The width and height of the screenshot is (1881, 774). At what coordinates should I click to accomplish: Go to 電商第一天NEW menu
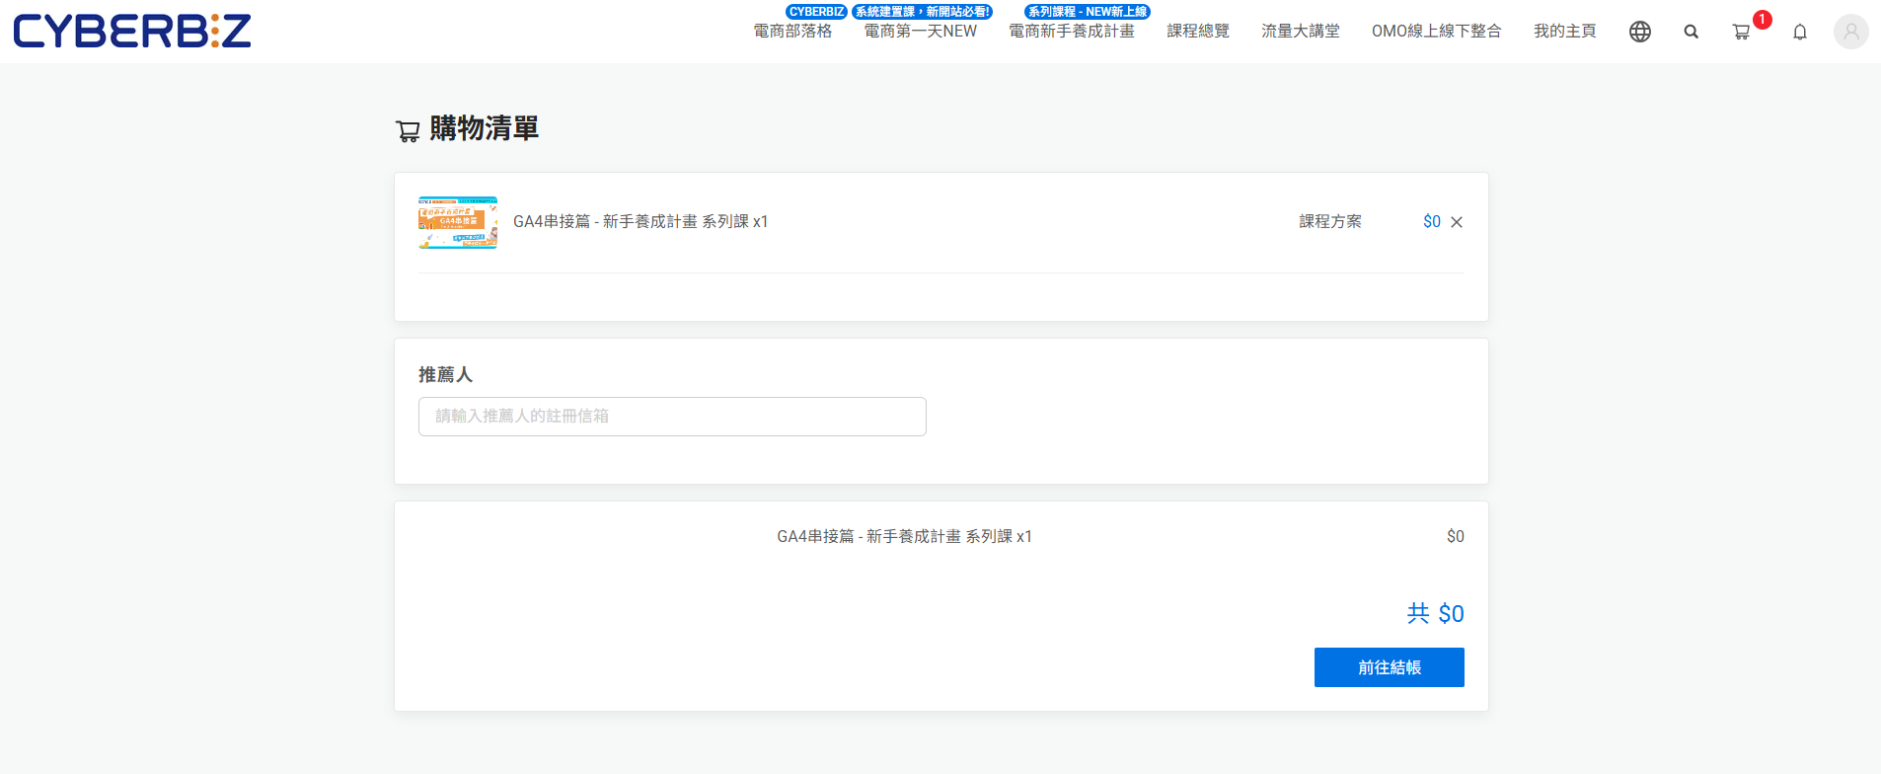click(920, 32)
